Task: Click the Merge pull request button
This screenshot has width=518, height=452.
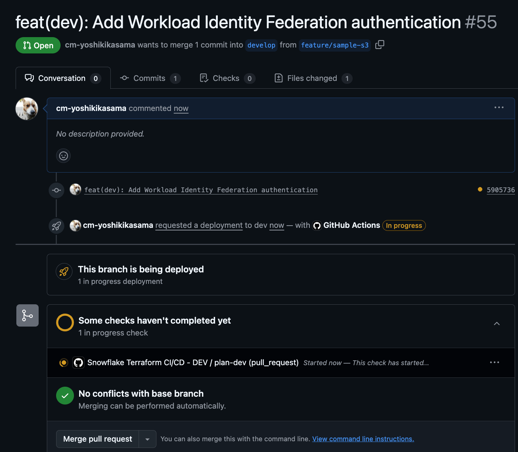Action: point(98,439)
